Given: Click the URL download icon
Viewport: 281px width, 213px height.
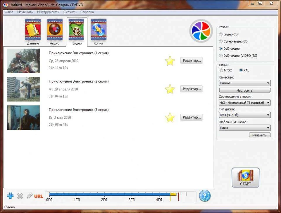Looking at the screenshot, I should point(39,196).
